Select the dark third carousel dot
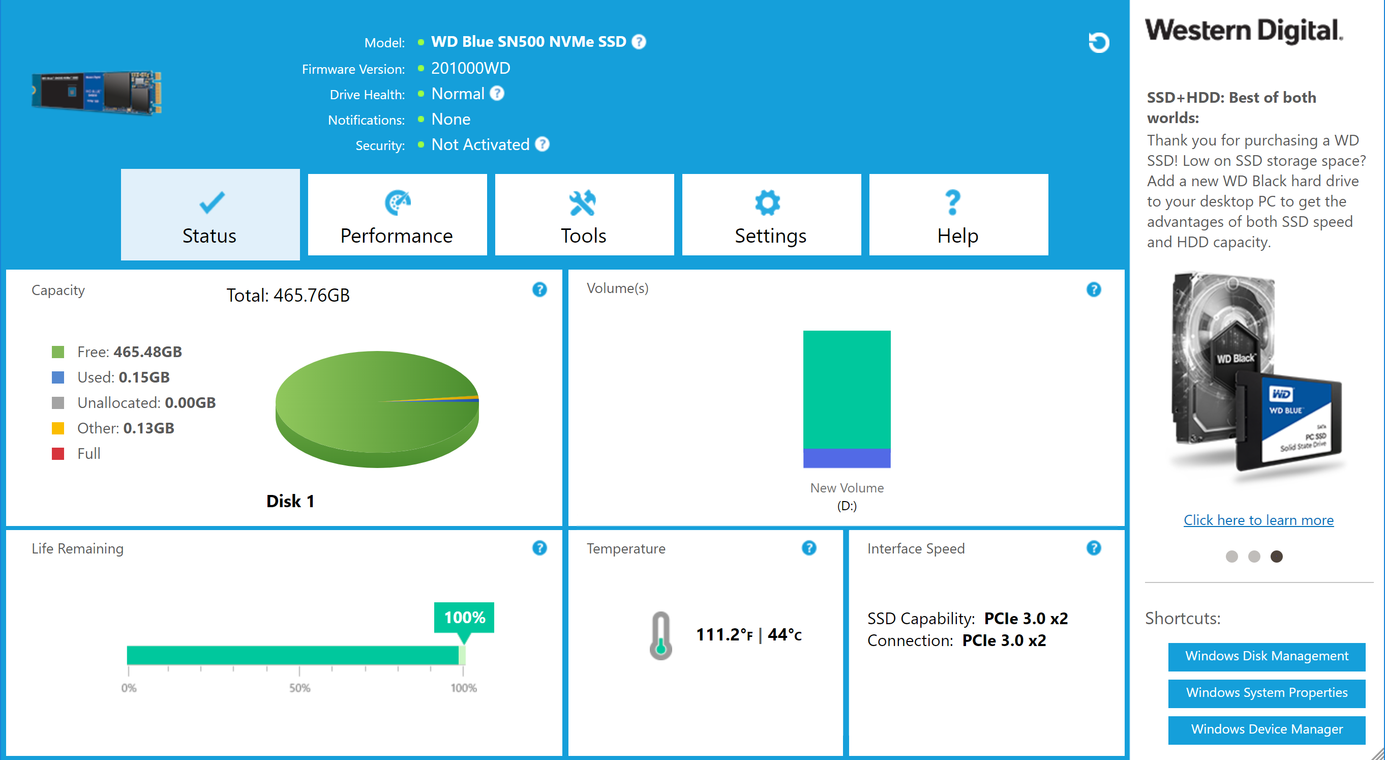 [1276, 556]
